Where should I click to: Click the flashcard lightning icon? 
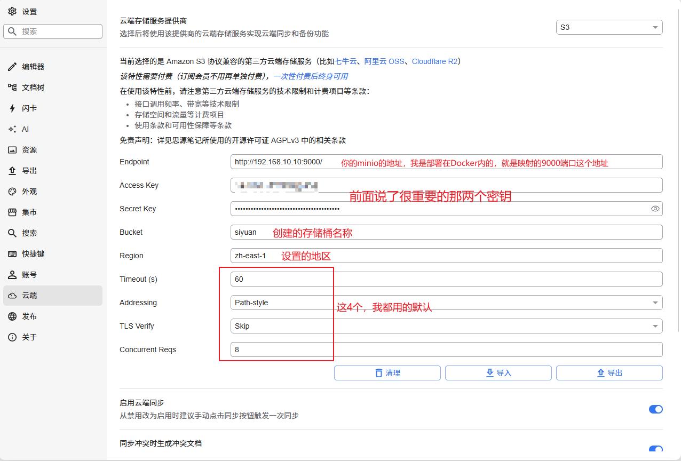point(12,108)
